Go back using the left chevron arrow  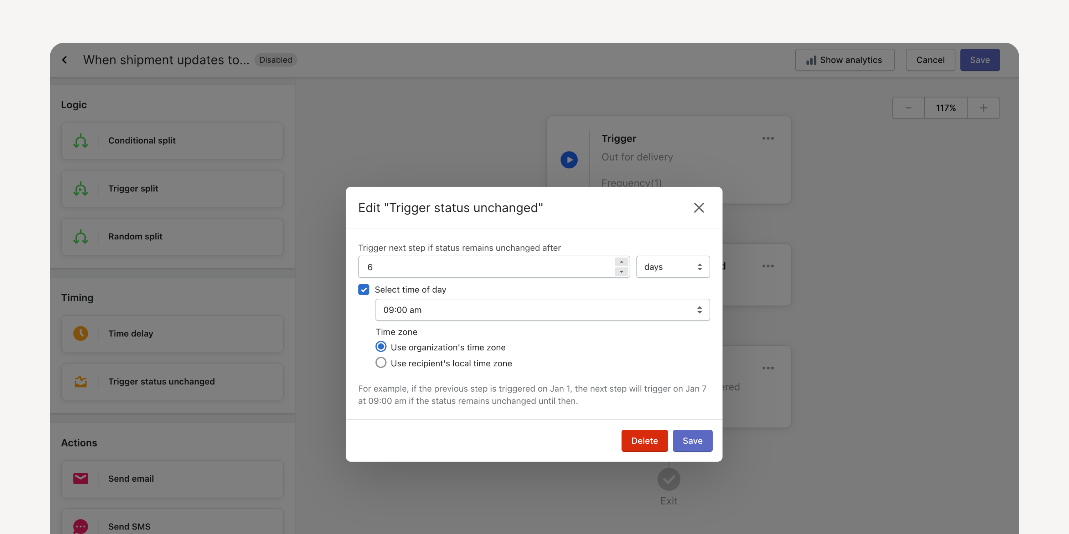pyautogui.click(x=65, y=60)
